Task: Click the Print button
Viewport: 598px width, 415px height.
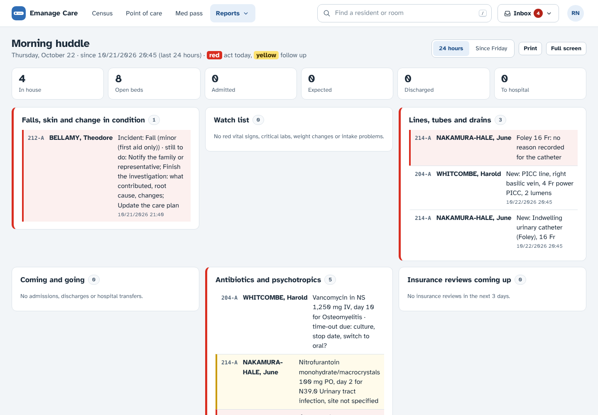Action: [530, 49]
